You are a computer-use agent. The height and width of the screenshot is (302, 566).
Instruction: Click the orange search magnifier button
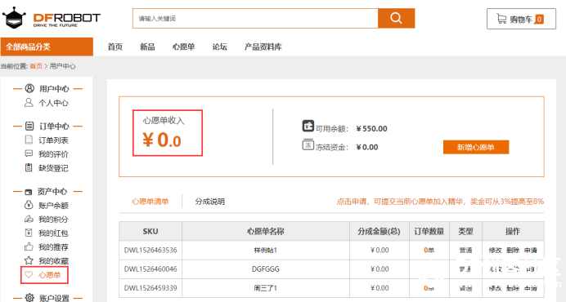[396, 18]
